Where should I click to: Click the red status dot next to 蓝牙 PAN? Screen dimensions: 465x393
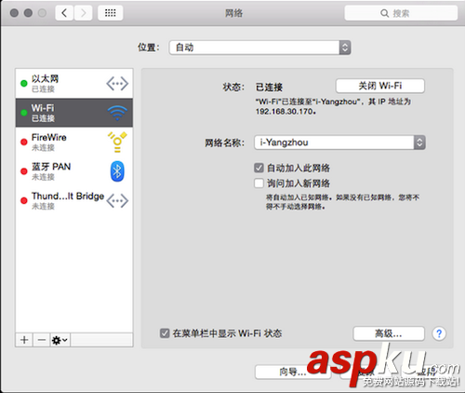coord(24,171)
